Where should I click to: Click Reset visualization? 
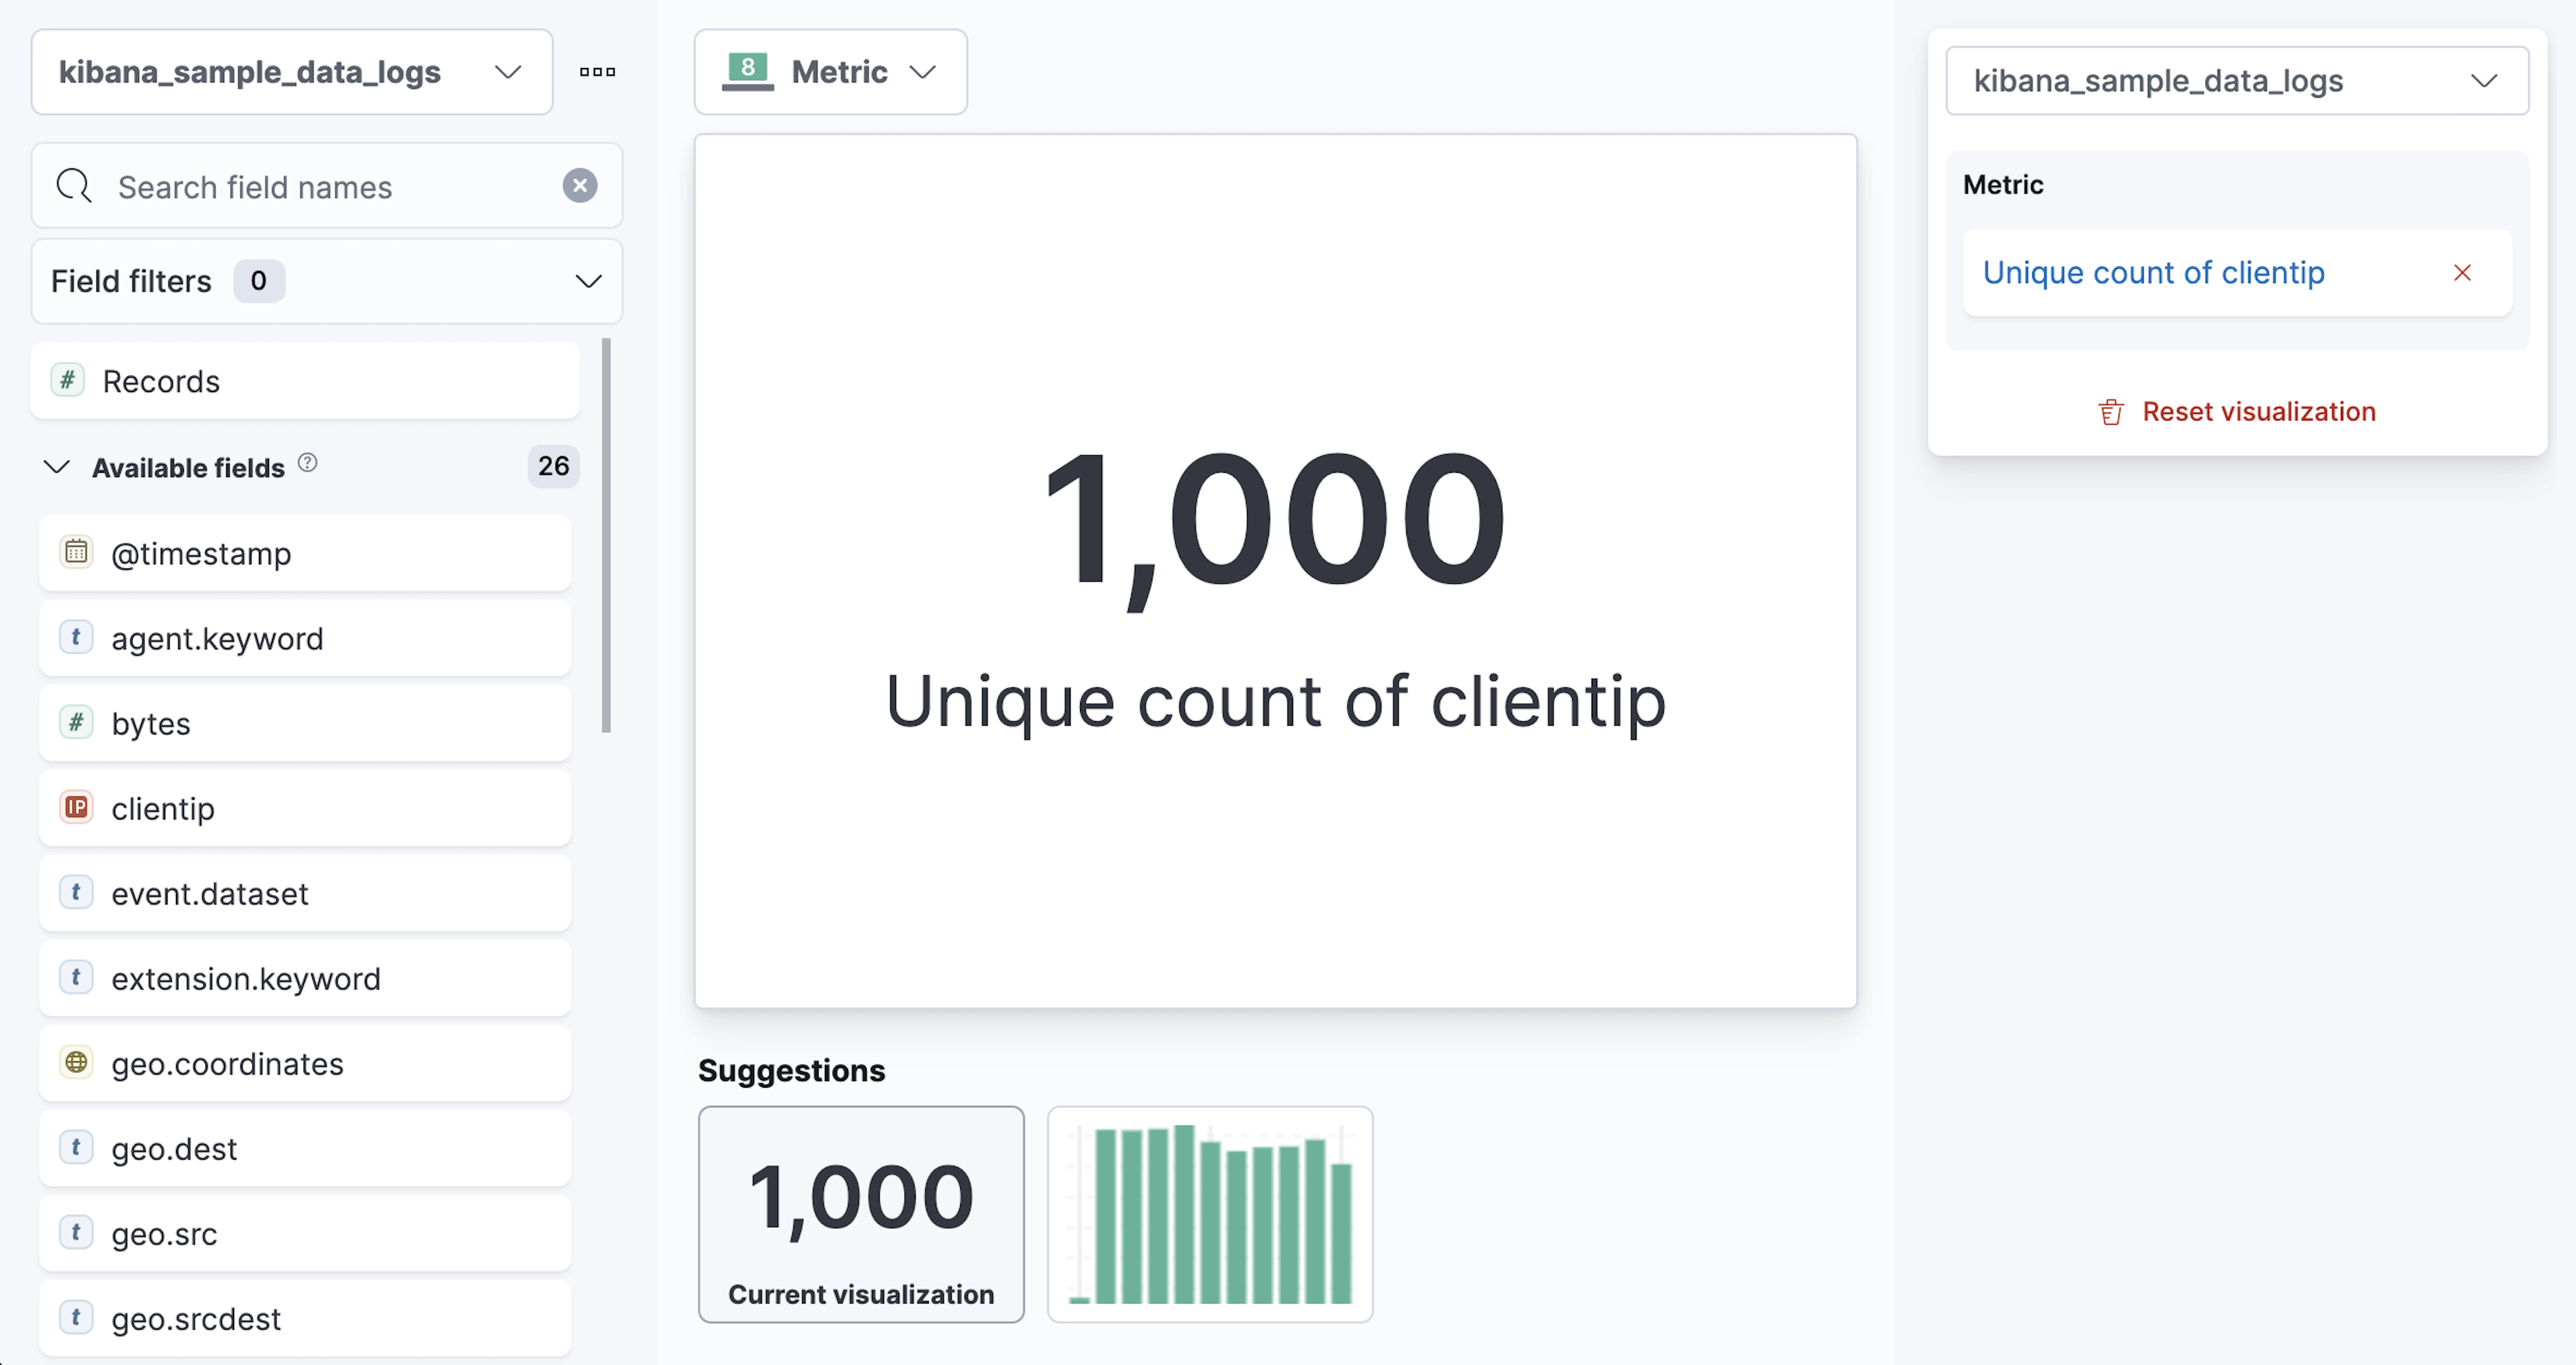(2260, 411)
